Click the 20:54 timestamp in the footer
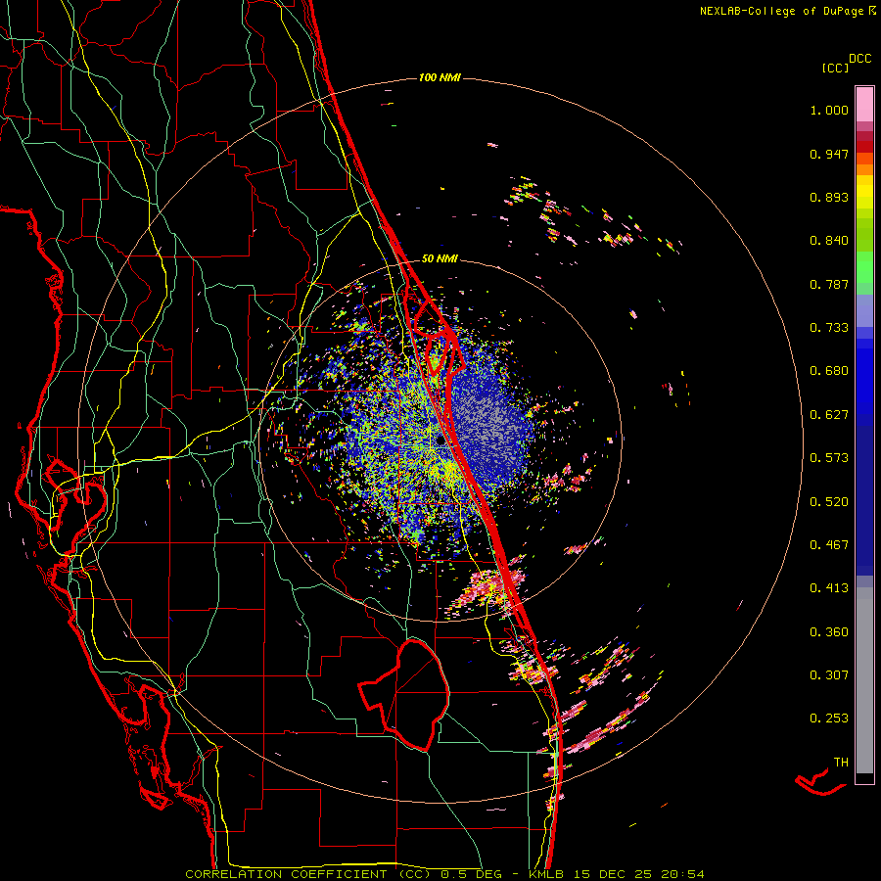 point(682,874)
